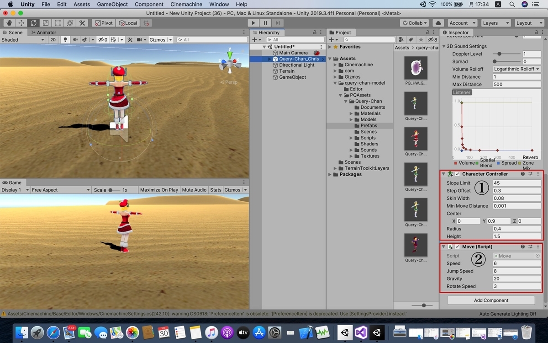Viewport: 548px width, 343px height.
Task: Select the Rect tool in toolbar
Action: (x=58, y=23)
